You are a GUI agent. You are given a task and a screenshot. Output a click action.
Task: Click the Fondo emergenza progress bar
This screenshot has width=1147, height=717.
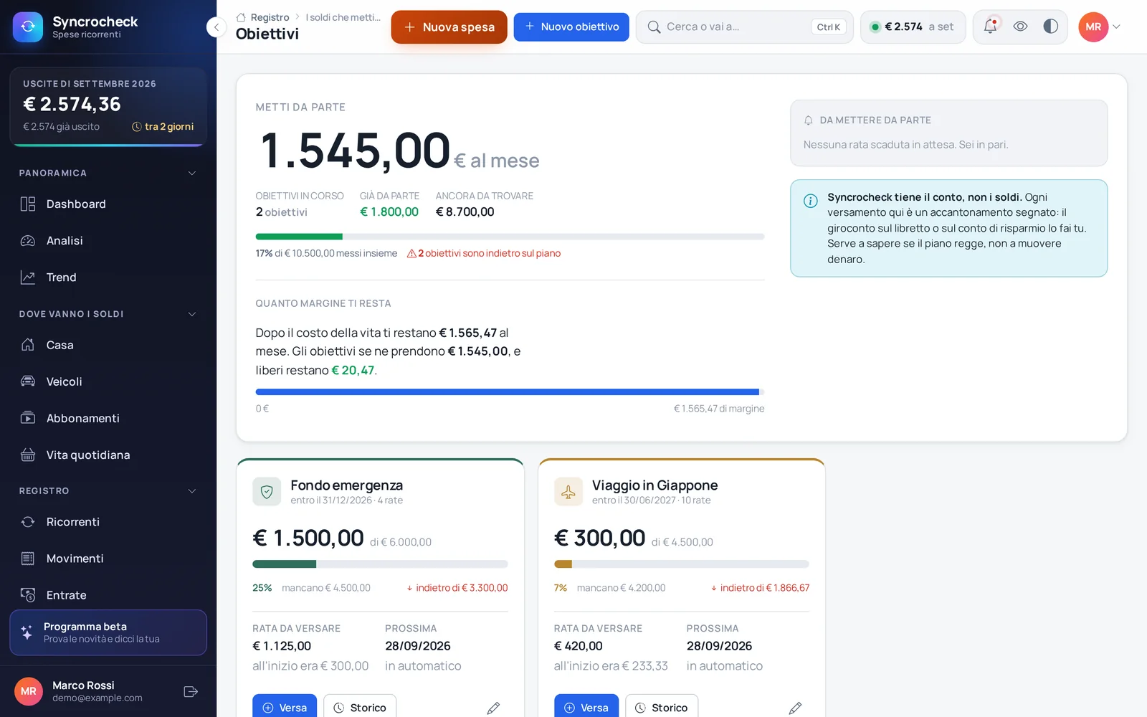click(x=380, y=564)
